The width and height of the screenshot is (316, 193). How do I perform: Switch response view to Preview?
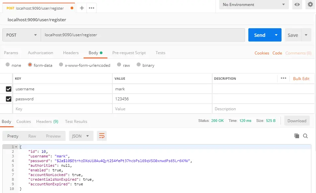(x=53, y=136)
